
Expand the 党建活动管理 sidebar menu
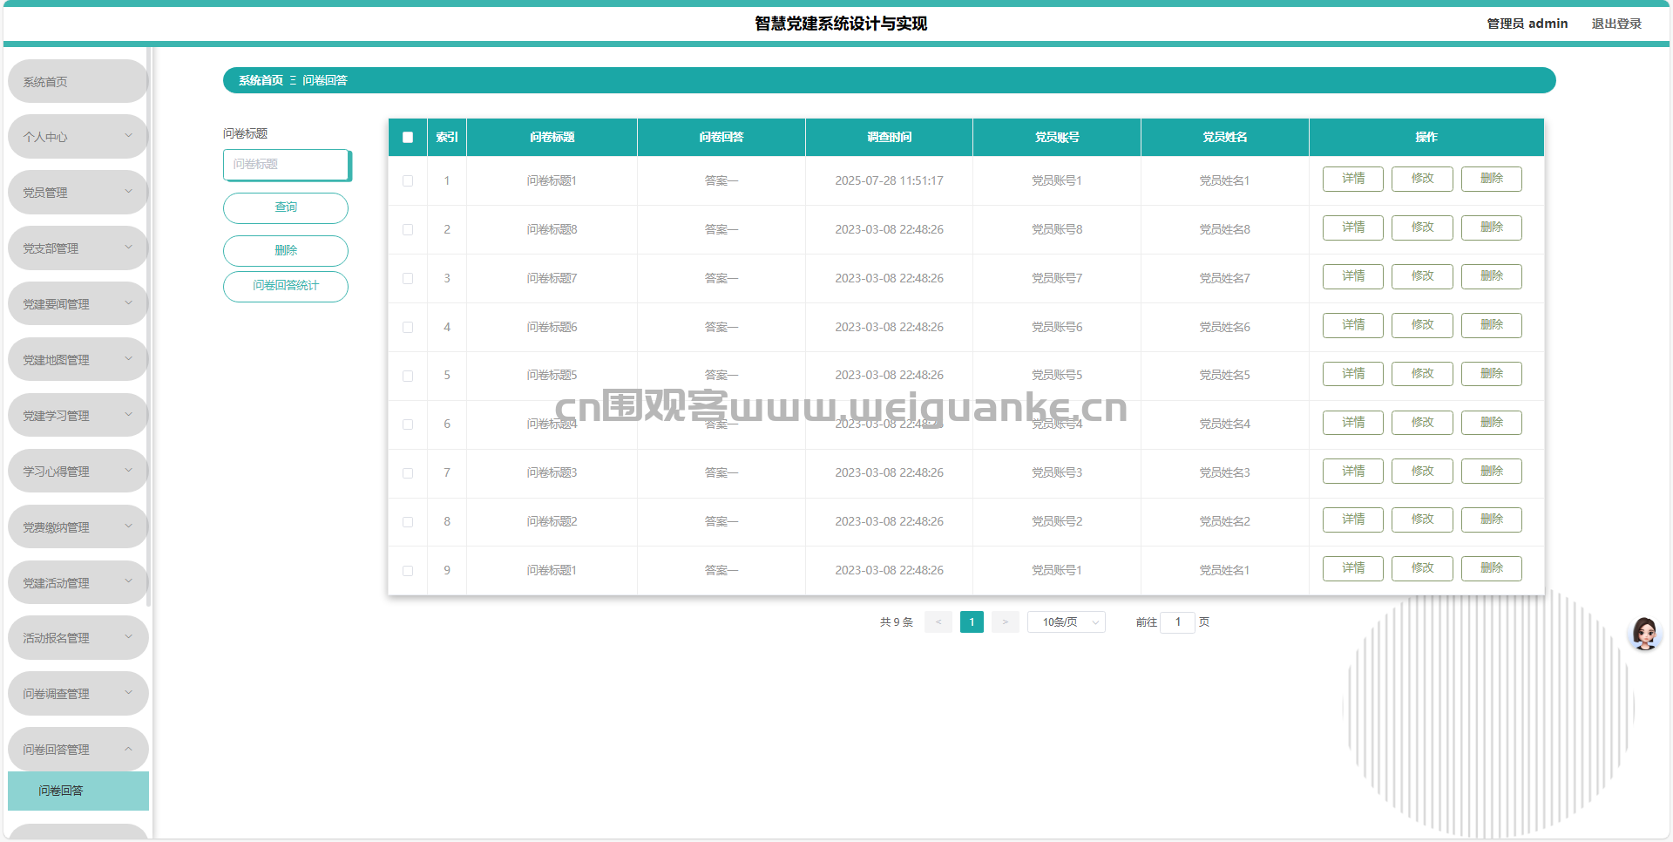[78, 583]
